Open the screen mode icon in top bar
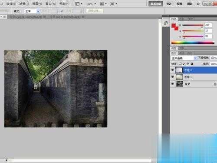 (x=113, y=4)
